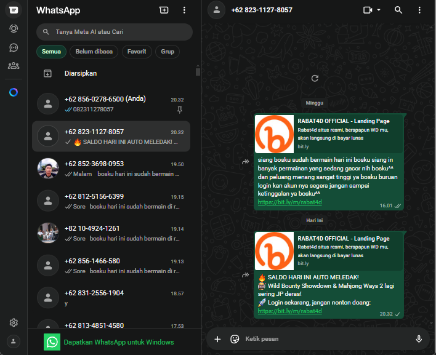This screenshot has height=355, width=436.
Task: Open the chat list three-dot menu
Action: [x=184, y=10]
